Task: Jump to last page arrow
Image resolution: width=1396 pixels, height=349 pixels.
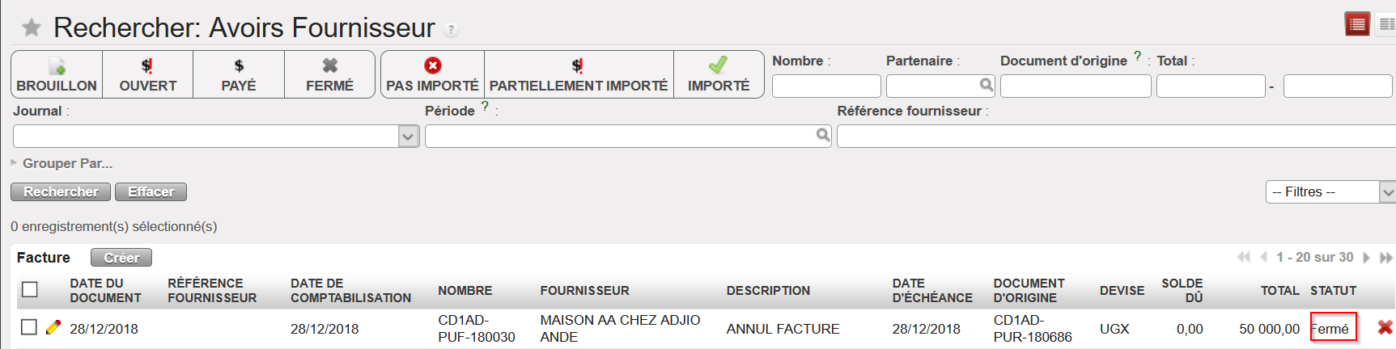Action: [1385, 258]
